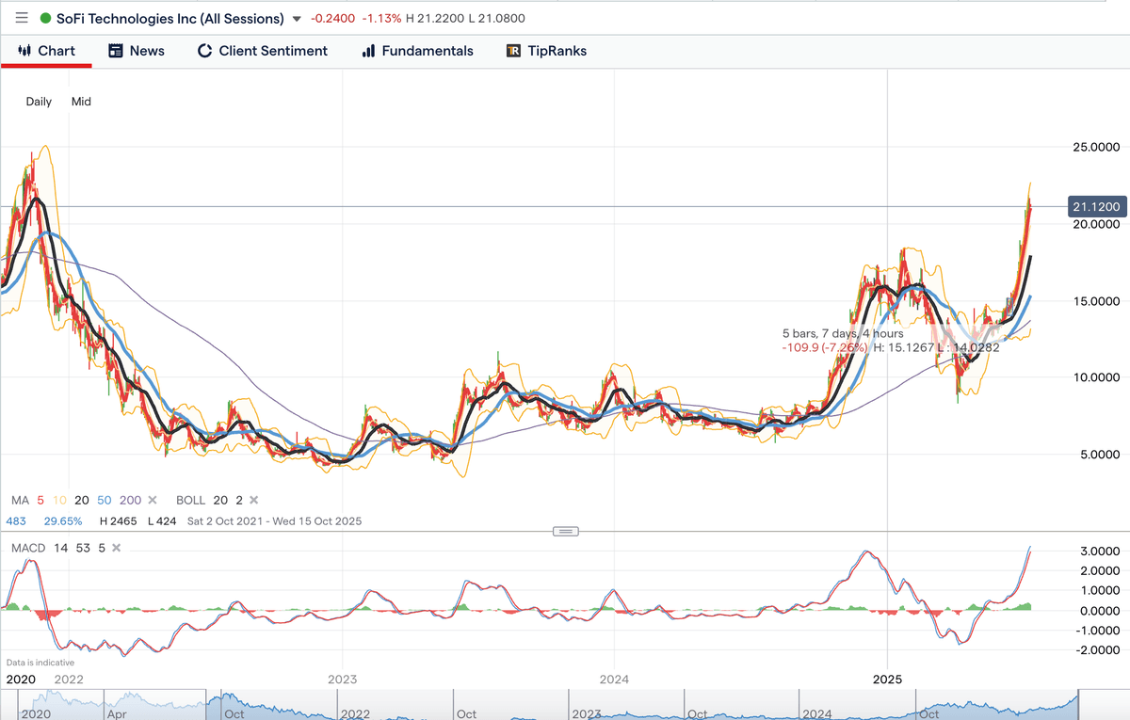
Task: Click the H 2465 readout
Action: pos(117,520)
